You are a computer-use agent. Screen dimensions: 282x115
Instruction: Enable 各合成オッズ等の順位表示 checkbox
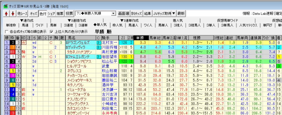click(x=7, y=31)
